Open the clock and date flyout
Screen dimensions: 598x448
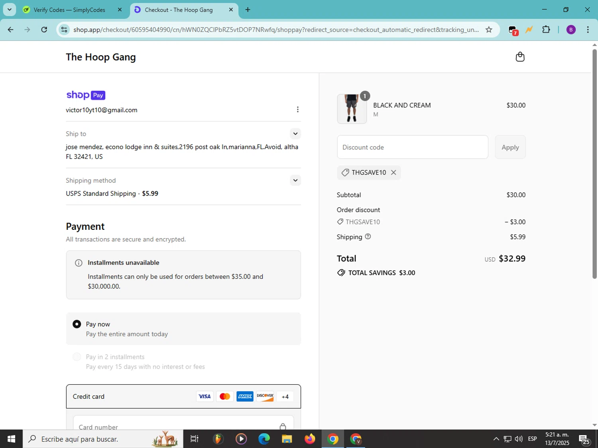pos(557,439)
